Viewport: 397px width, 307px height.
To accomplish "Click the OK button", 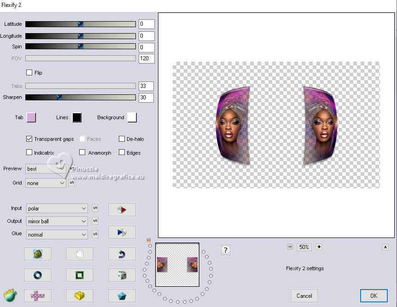I will click(374, 295).
